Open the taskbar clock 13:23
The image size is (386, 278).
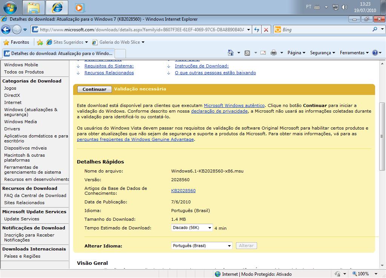tap(365, 7)
